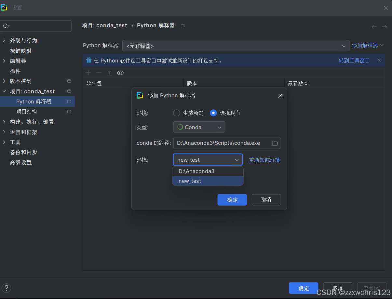This screenshot has width=392, height=299.
Task: Choose new_test from the environment list
Action: [208, 181]
